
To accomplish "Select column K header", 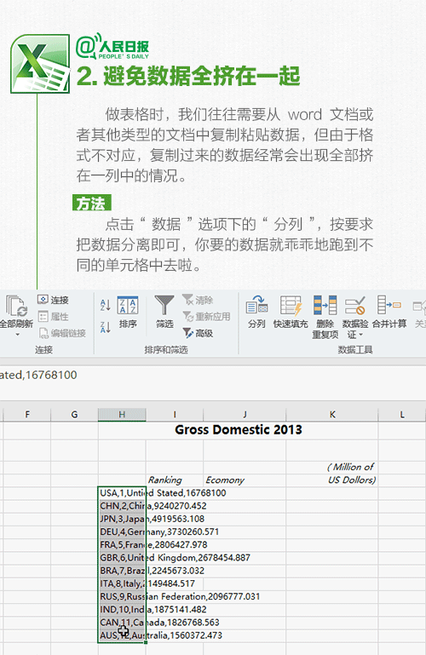I will click(332, 415).
